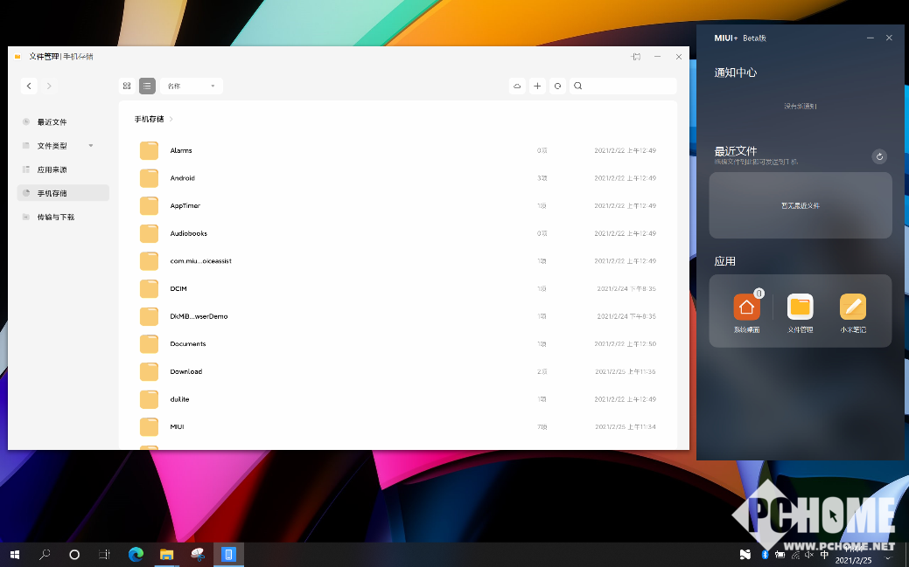The height and width of the screenshot is (567, 909).
Task: Launch Microsoft Edge from taskbar
Action: [136, 555]
